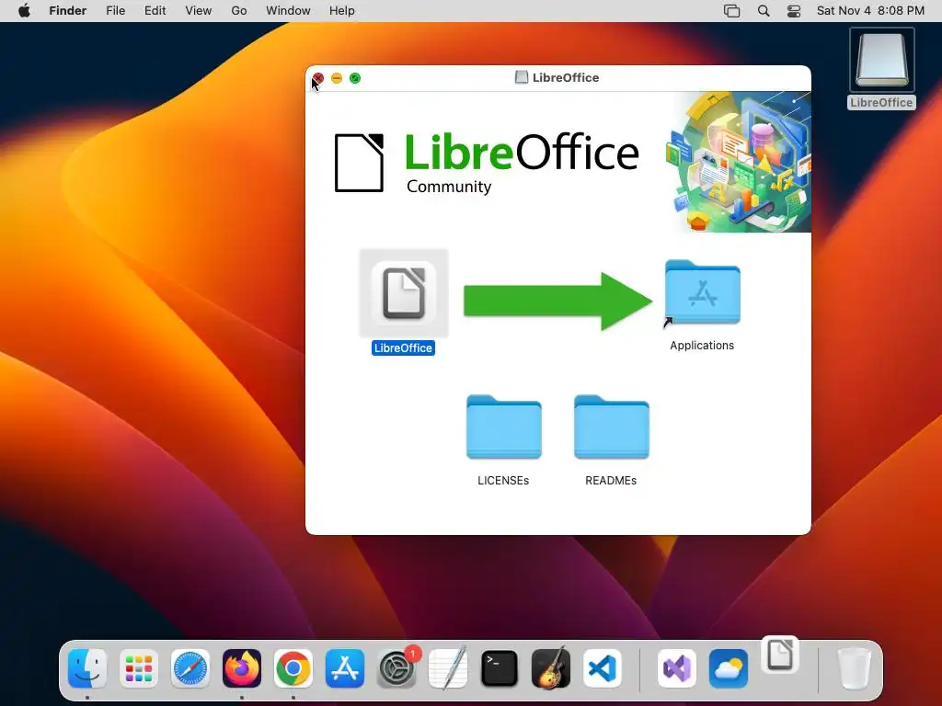Open Finder from the Dock

87,668
